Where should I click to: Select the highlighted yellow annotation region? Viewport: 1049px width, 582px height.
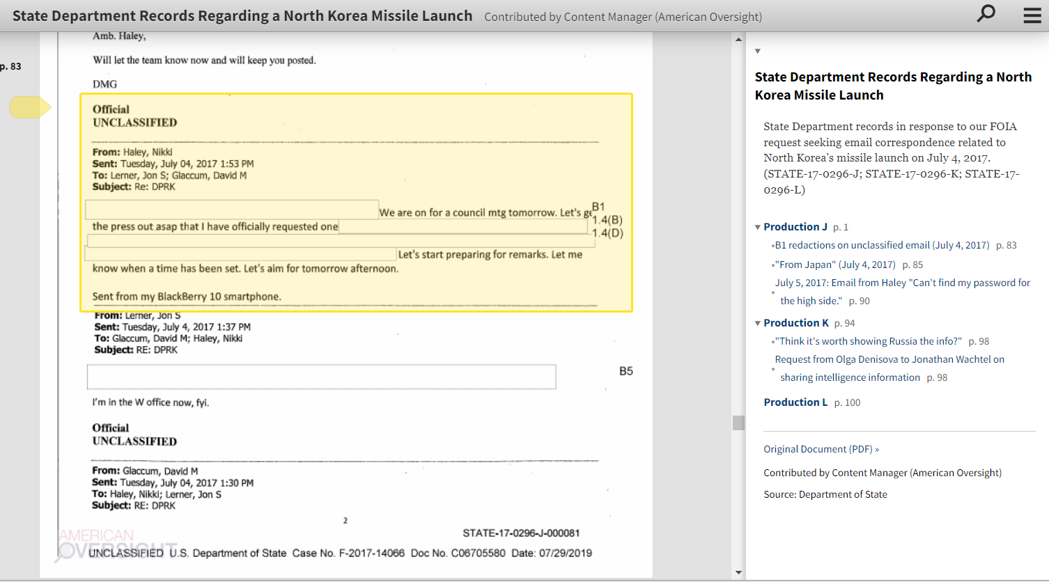356,202
